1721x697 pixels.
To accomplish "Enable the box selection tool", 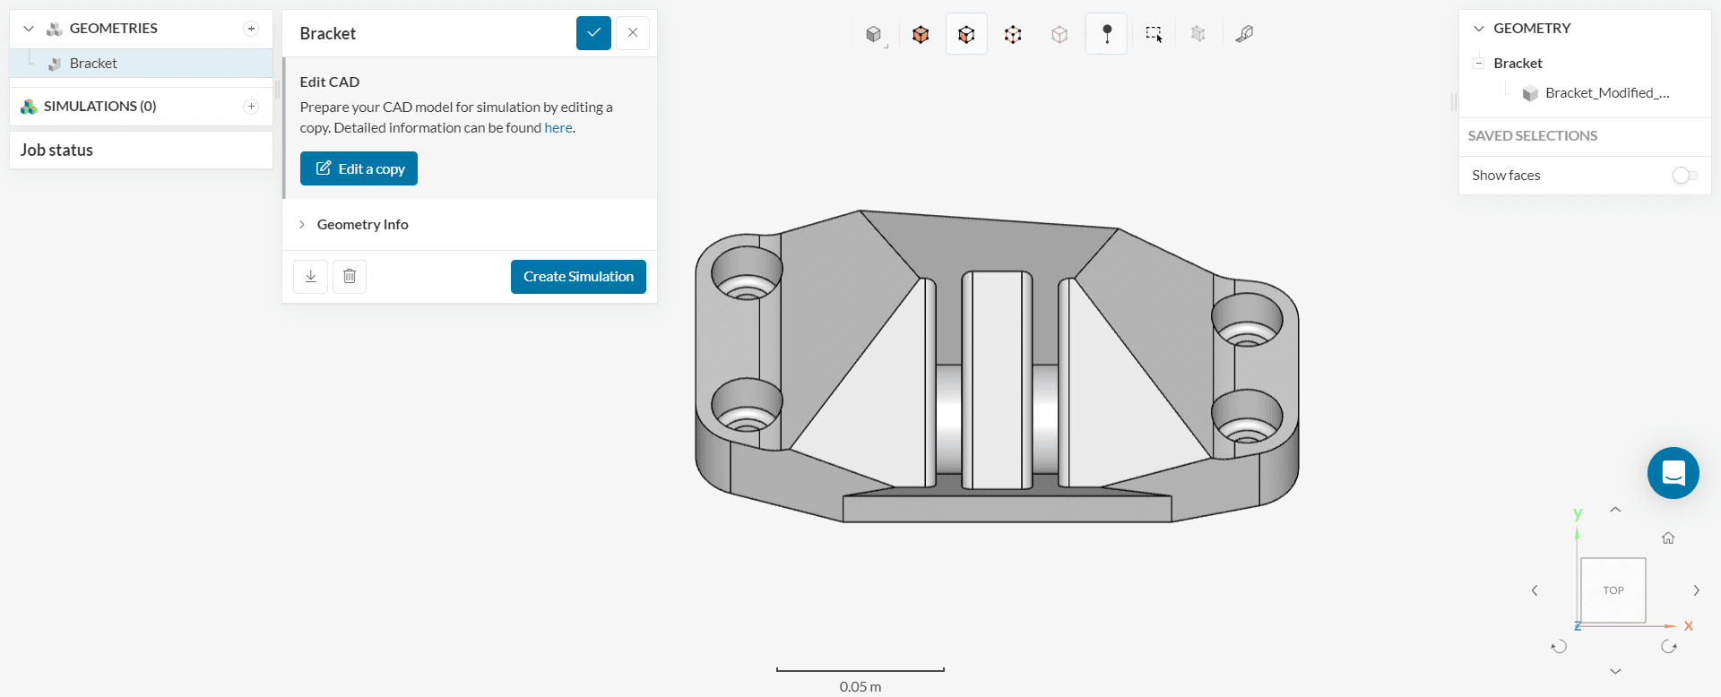I will tap(1154, 34).
